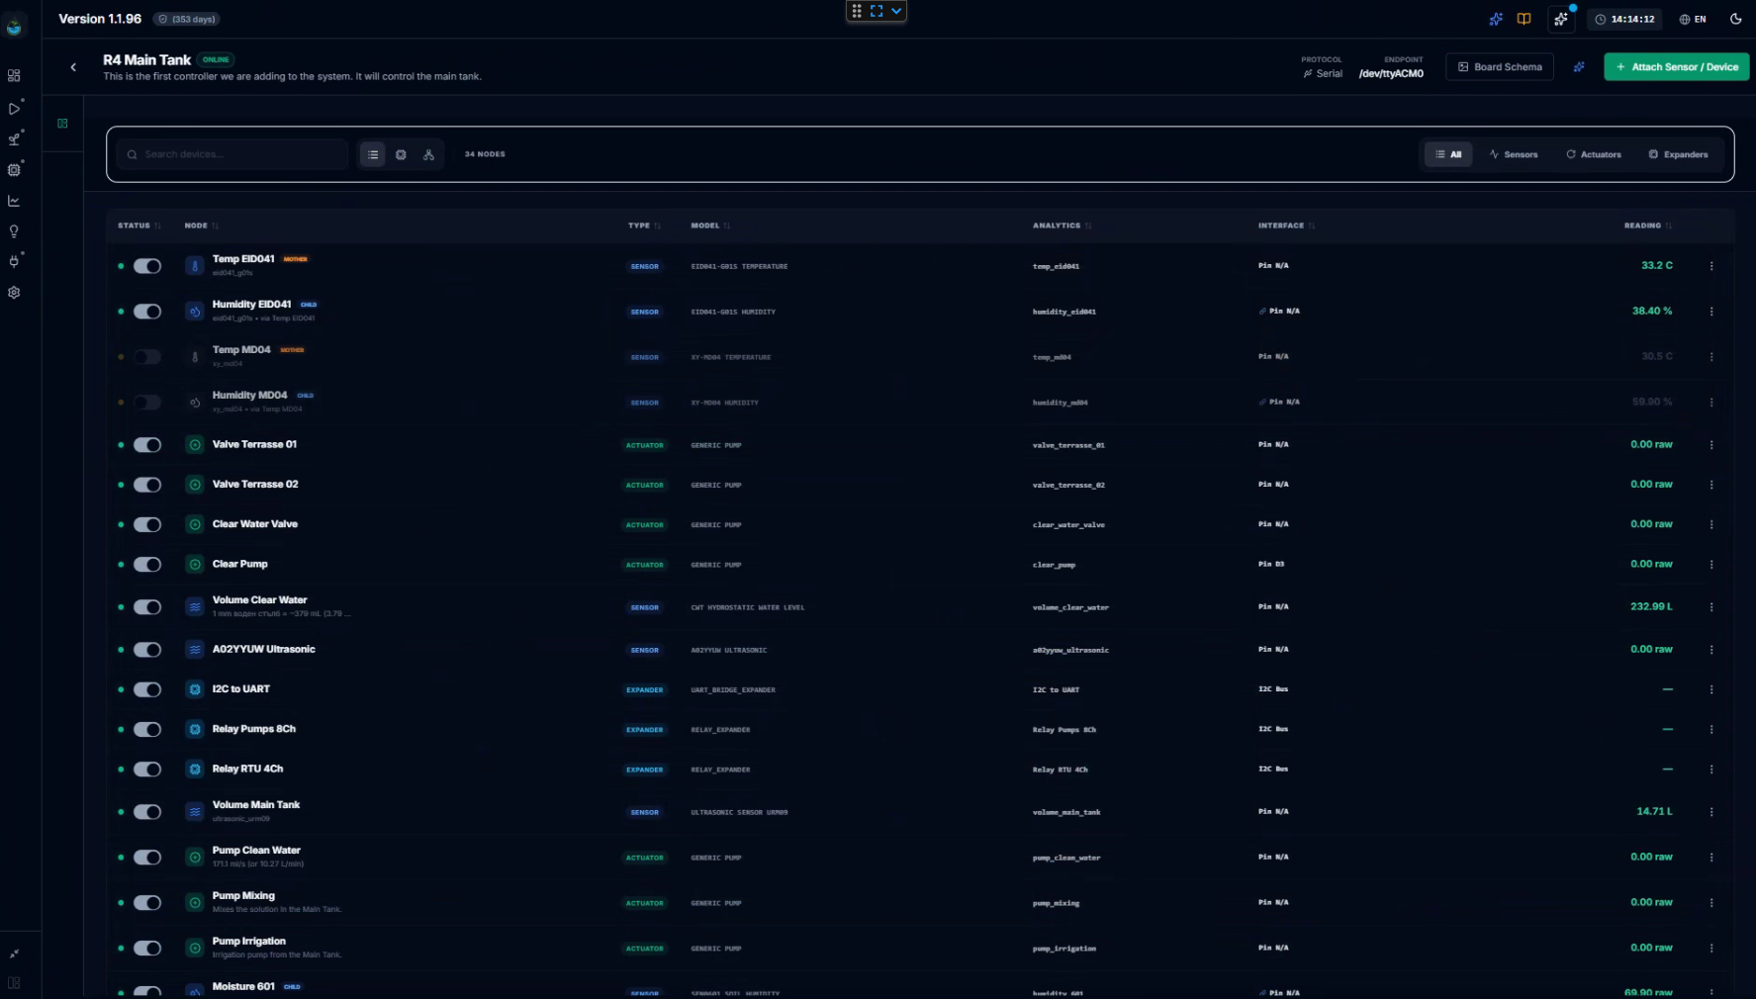
Task: Click the sparkle icon beside Board Schema
Action: click(x=1579, y=67)
